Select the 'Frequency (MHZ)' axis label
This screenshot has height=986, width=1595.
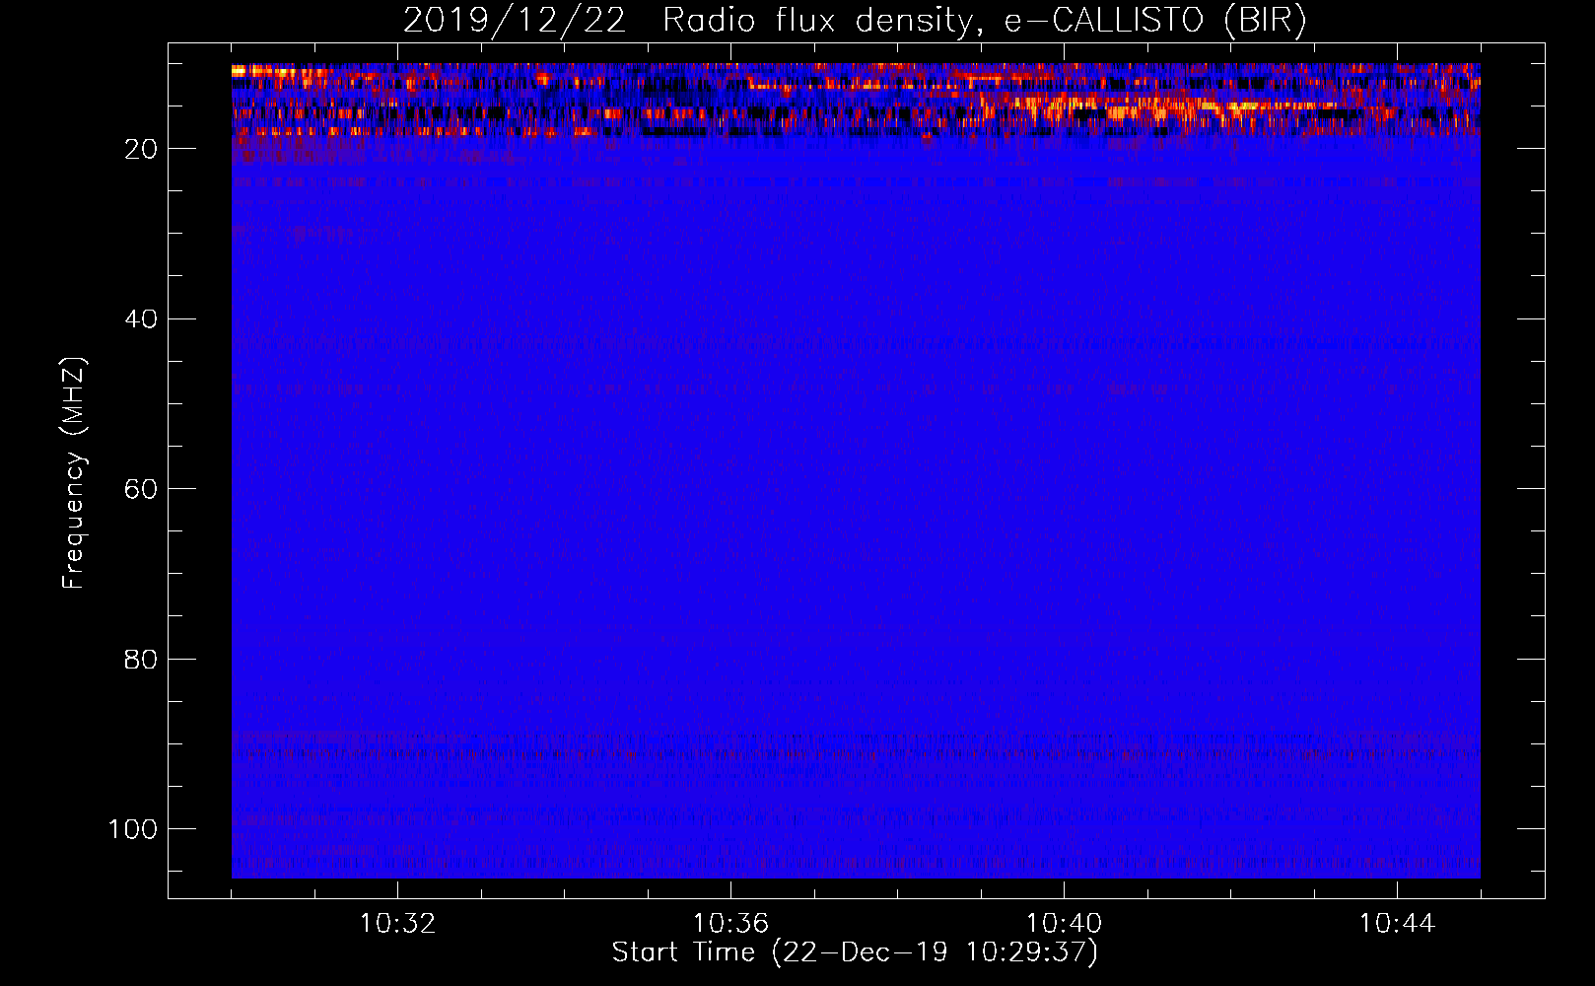[74, 473]
